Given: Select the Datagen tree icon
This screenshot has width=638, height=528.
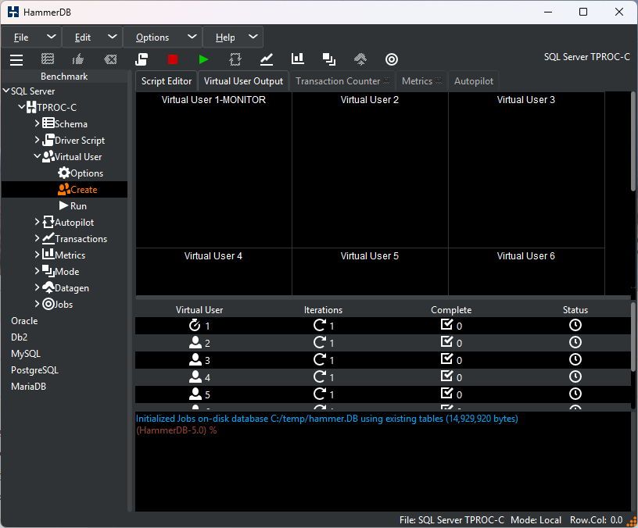Looking at the screenshot, I should coord(48,287).
